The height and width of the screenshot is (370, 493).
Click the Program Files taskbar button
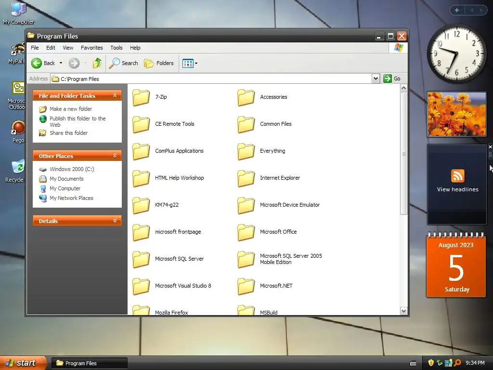click(x=89, y=363)
